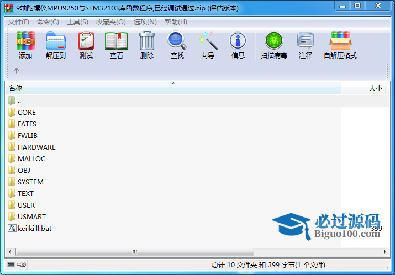Select the OBJ folder
Image resolution: width=395 pixels, height=275 pixels.
pyautogui.click(x=19, y=170)
